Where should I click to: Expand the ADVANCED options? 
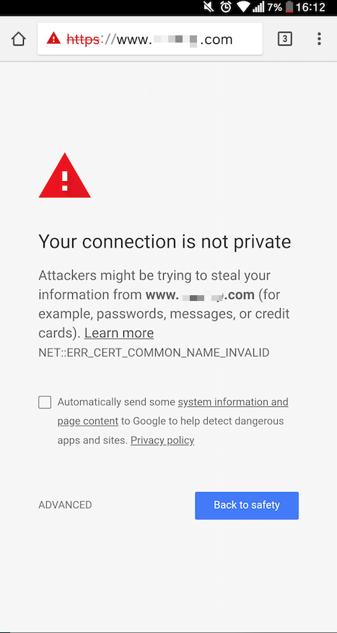[x=65, y=505]
